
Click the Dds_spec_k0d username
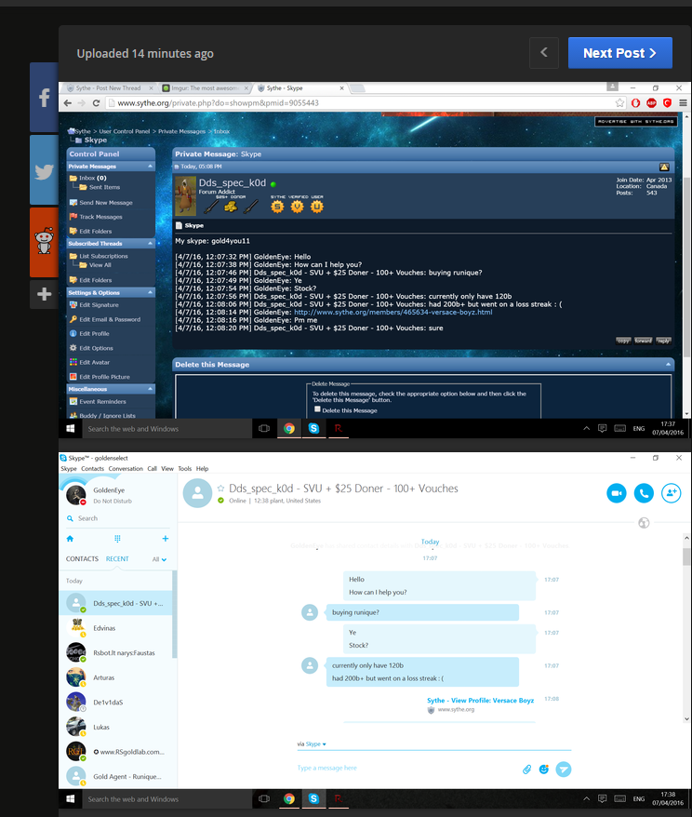(233, 183)
